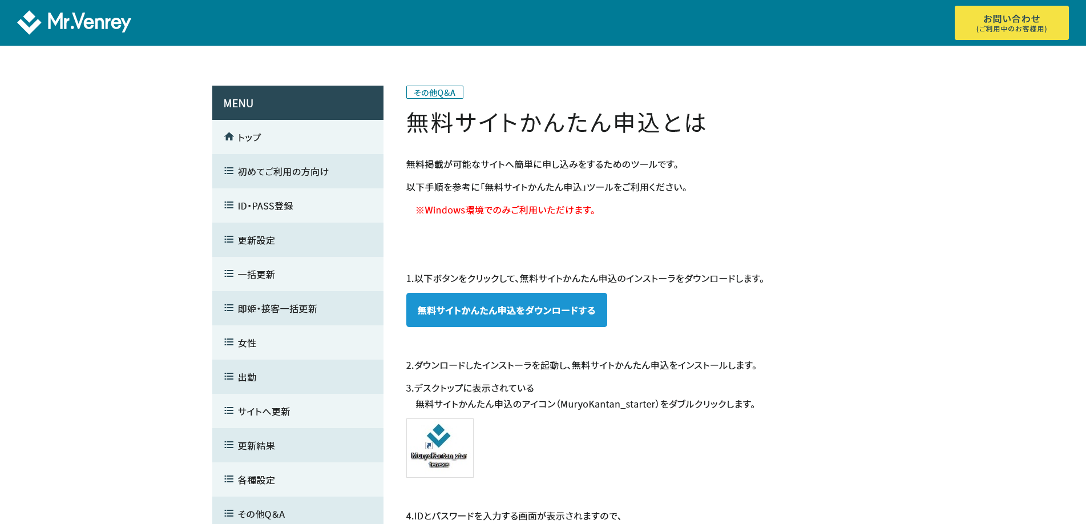Viewport: 1086px width, 524px height.
Task: Click the MuryoKantan_starter icon thumbnail
Action: click(x=439, y=448)
